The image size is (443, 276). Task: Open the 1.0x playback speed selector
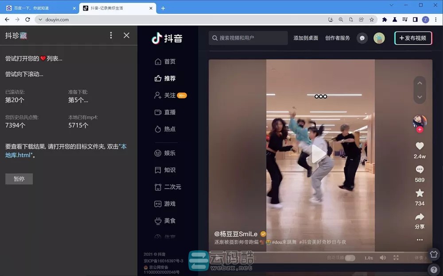pos(368,257)
